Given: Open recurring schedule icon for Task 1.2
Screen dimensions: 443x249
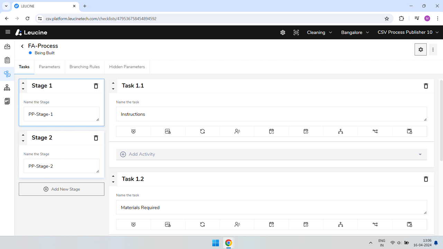Looking at the screenshot, I should (271, 224).
